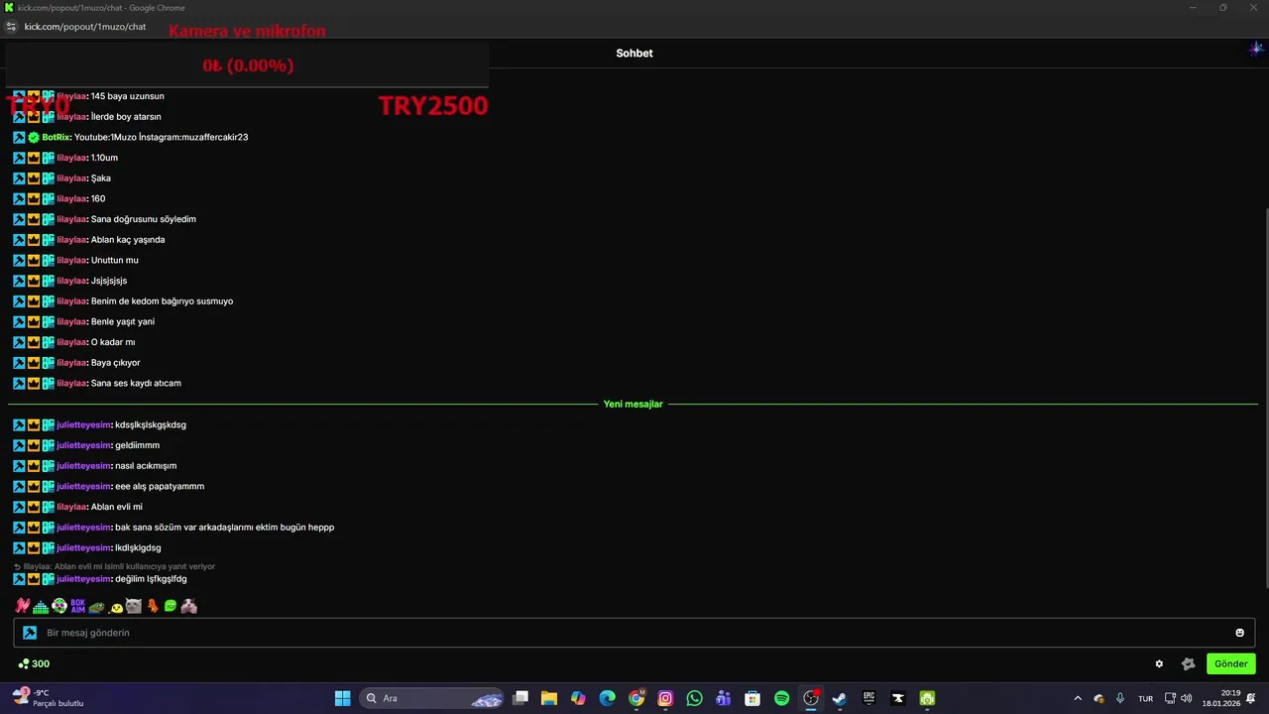
Task: Click the green Gönder send button
Action: click(1230, 664)
